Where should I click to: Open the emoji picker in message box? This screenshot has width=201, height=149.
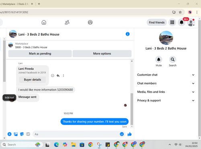pos(122,134)
